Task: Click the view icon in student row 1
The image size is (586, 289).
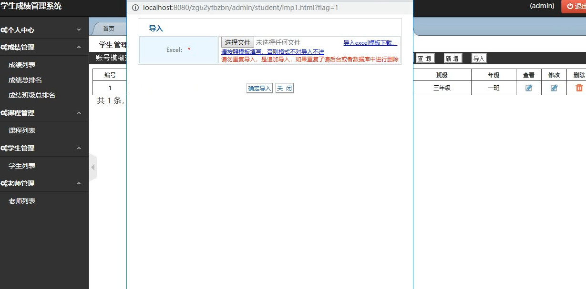Action: (528, 88)
